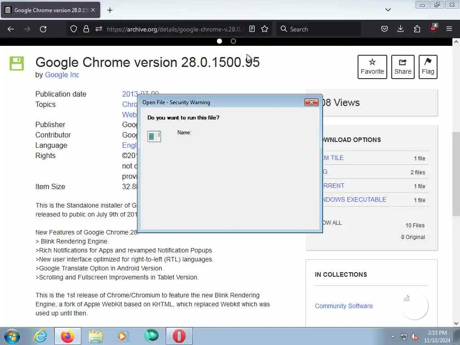Open ITEM TILE download option
The width and height of the screenshot is (460, 345).
pyautogui.click(x=333, y=158)
